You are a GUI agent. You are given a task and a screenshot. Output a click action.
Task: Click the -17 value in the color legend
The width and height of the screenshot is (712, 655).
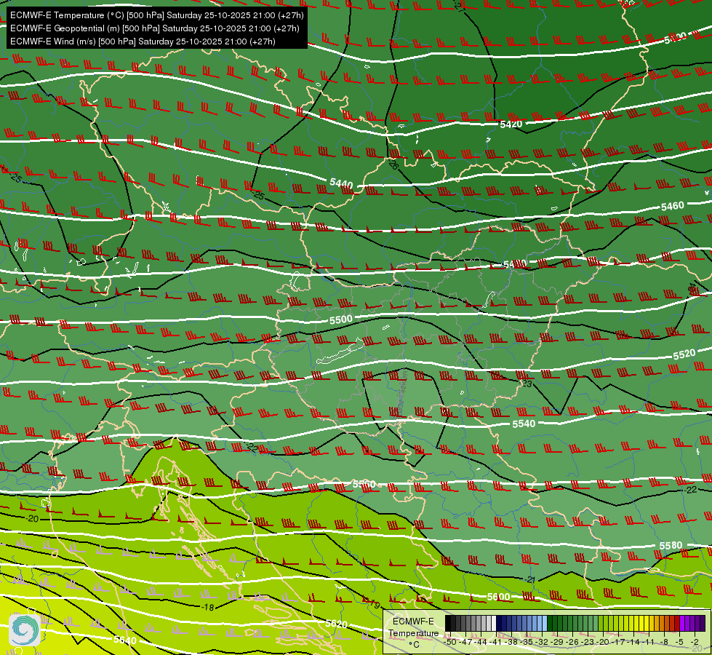[x=618, y=642]
